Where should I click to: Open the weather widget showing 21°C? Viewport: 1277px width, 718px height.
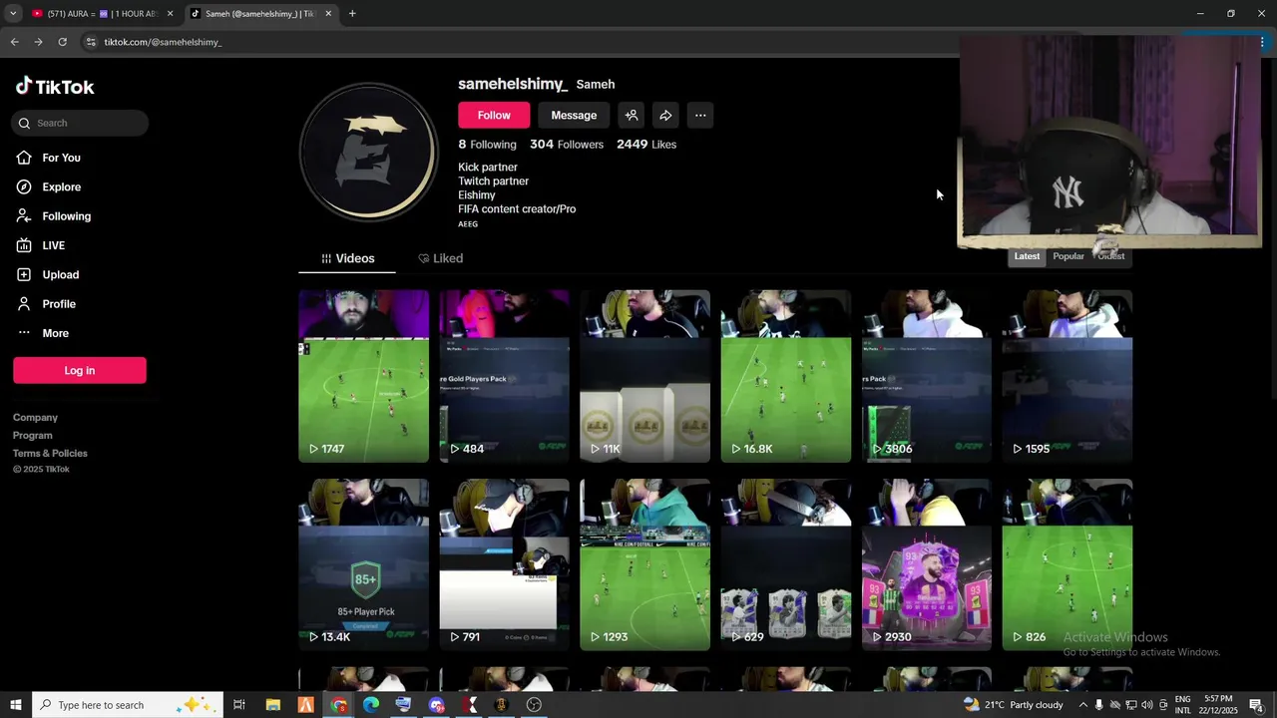pos(1014,705)
